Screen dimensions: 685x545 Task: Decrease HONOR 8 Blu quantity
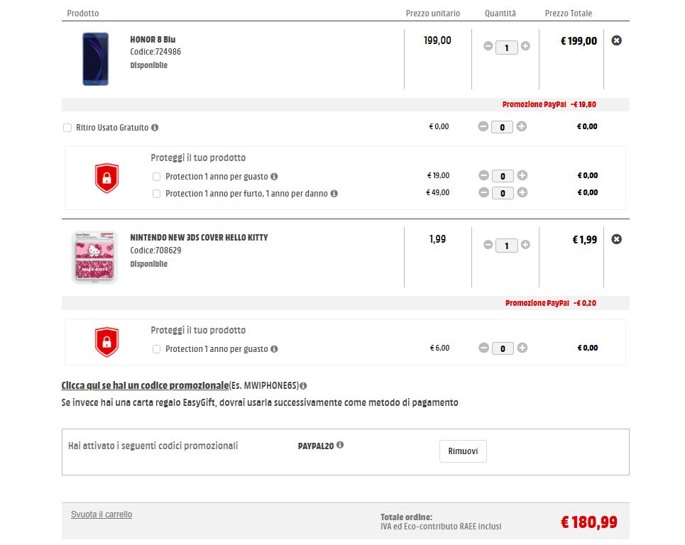488,46
